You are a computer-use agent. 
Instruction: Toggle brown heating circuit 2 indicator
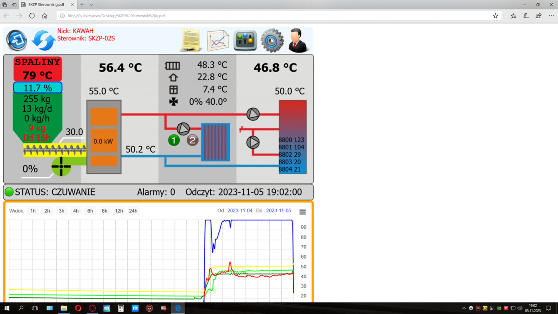pos(193,140)
